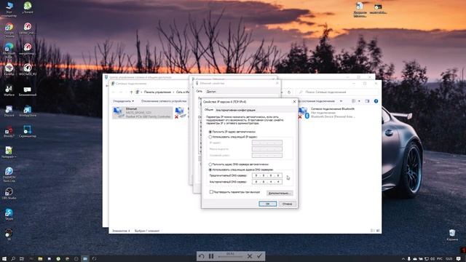Open the Recycle Bin desktop icon

(452, 235)
